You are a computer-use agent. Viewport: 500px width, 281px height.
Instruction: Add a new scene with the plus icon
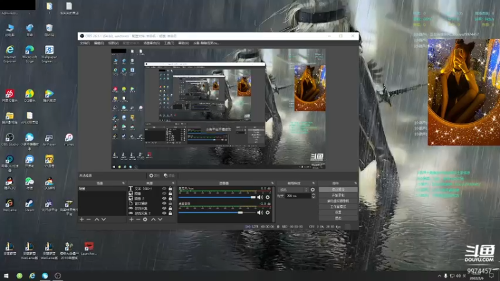click(x=82, y=220)
